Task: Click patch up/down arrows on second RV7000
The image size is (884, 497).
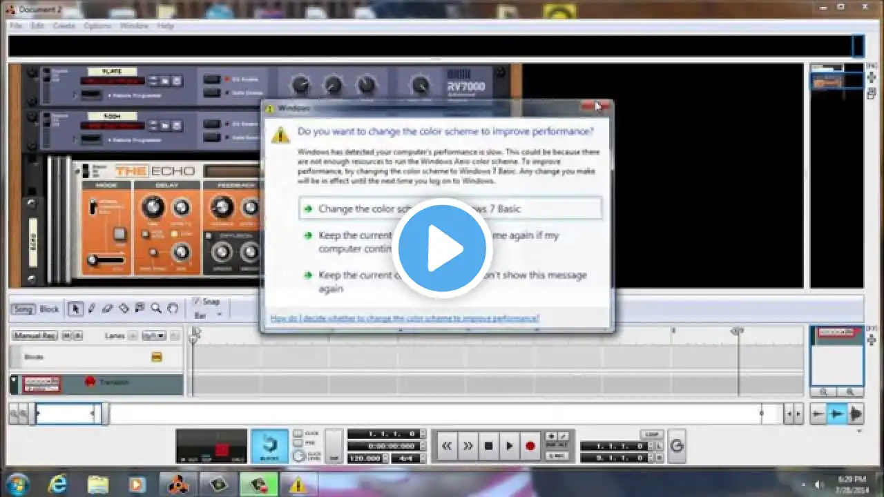Action: click(x=153, y=126)
